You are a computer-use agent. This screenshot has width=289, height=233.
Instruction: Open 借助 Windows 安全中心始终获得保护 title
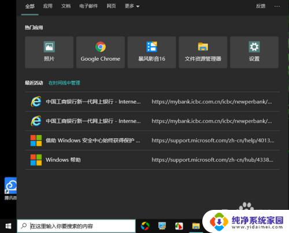click(x=93, y=140)
